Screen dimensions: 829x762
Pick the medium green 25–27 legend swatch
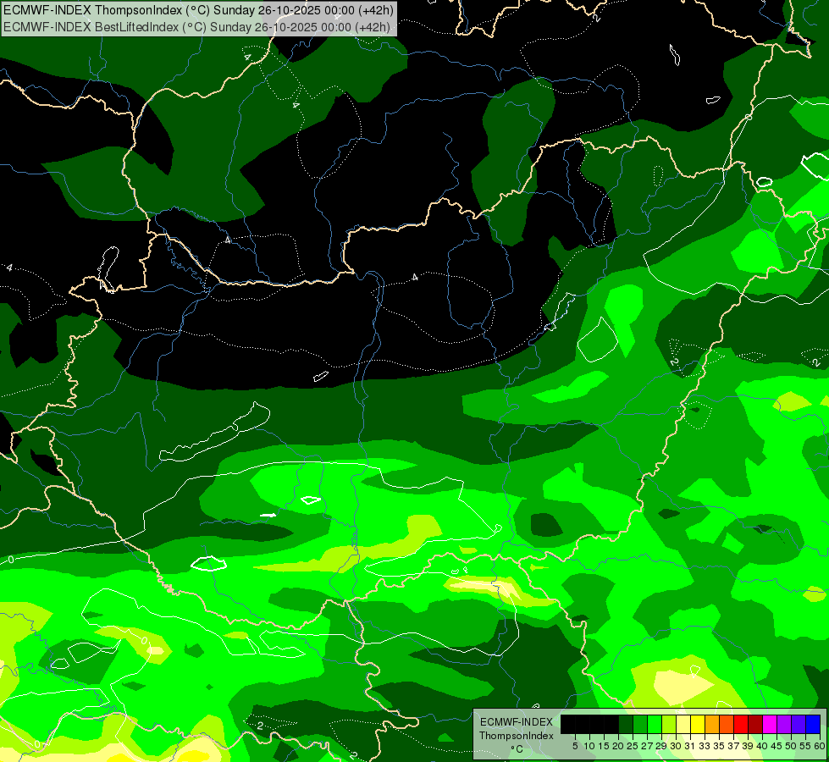click(640, 724)
